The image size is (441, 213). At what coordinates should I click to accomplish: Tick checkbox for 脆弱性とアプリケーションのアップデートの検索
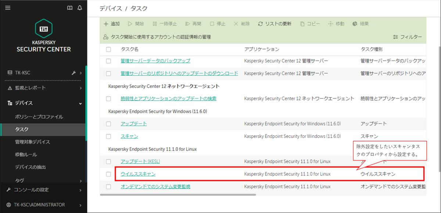pos(108,98)
